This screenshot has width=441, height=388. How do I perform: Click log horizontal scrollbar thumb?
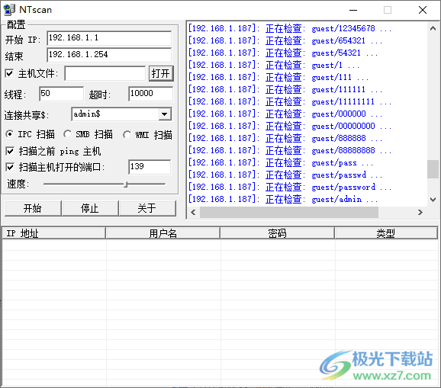(x=289, y=213)
